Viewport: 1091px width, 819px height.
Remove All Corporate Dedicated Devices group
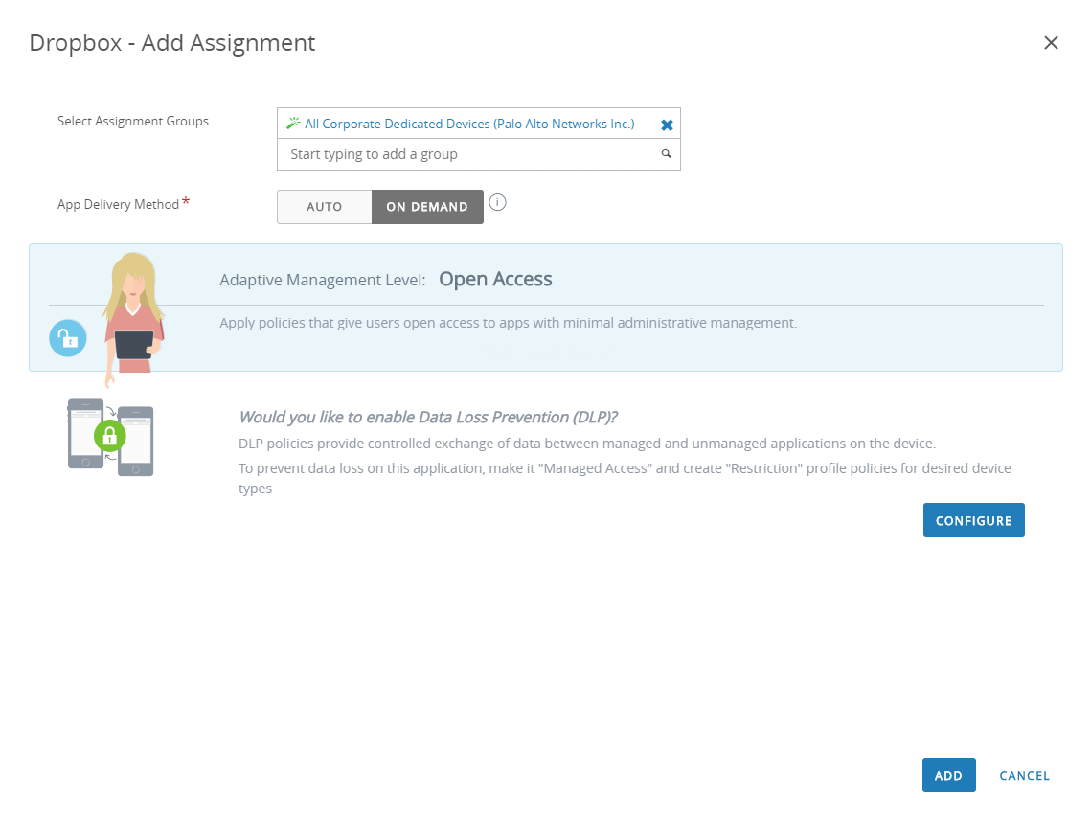tap(667, 125)
